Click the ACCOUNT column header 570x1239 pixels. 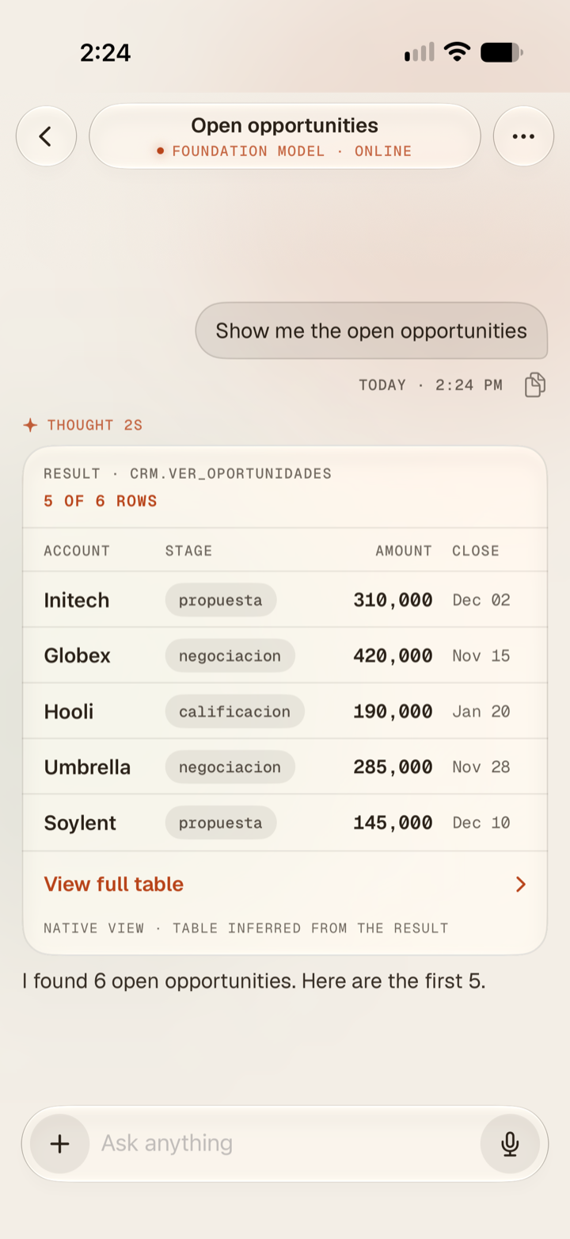click(77, 551)
